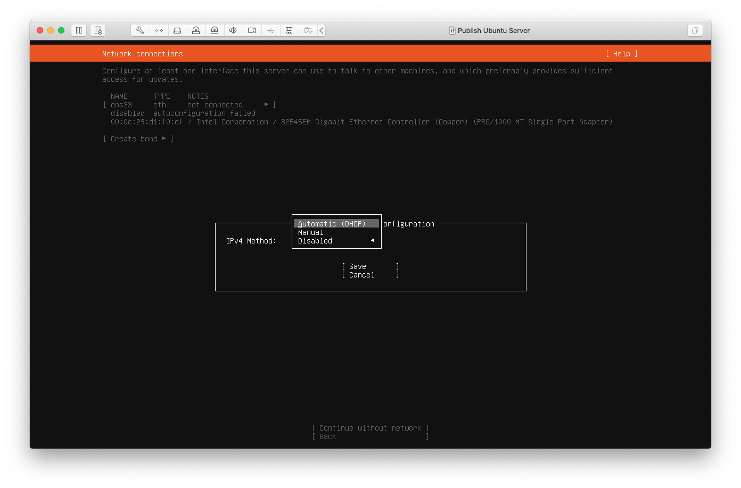Select Manual IPv4 method

[310, 232]
